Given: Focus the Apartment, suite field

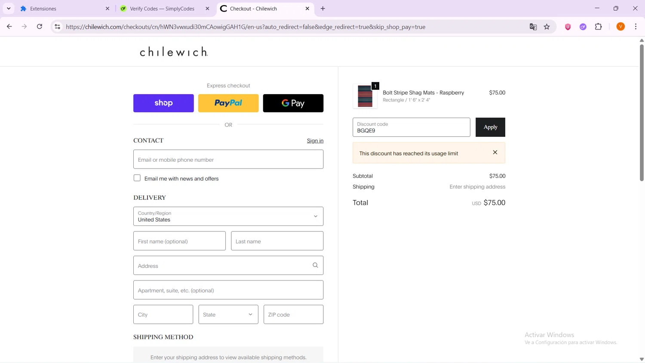Looking at the screenshot, I should [x=228, y=290].
